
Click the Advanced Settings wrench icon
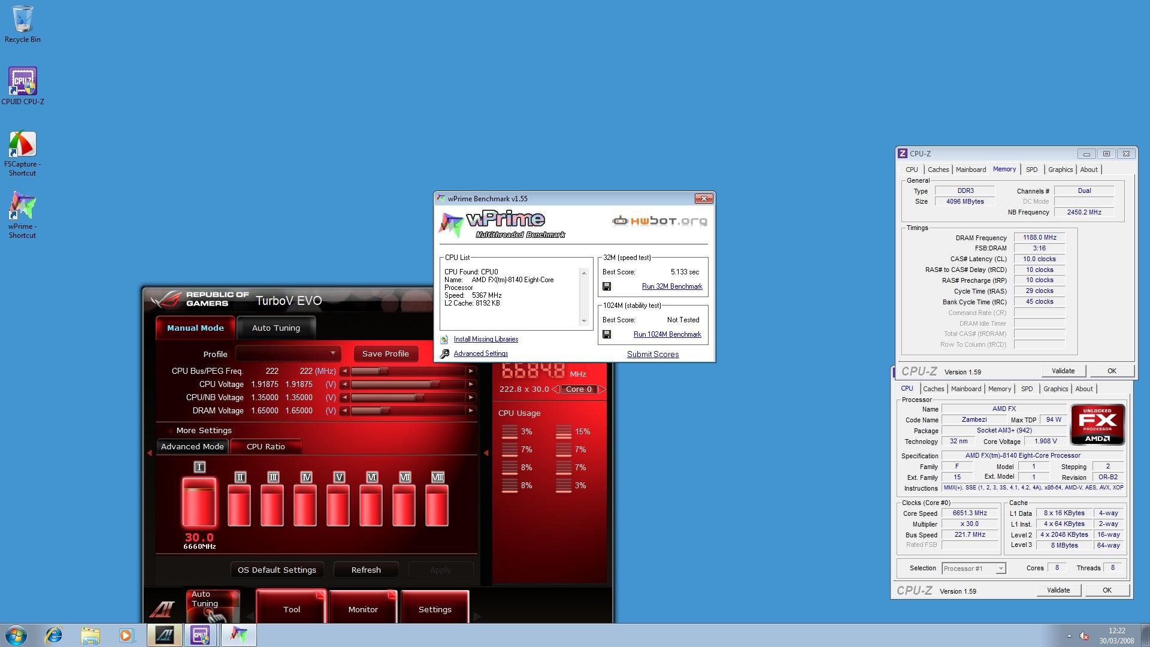pos(444,354)
